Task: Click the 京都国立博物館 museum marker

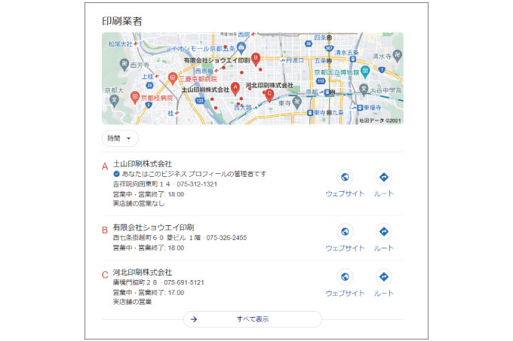Action: click(x=365, y=72)
